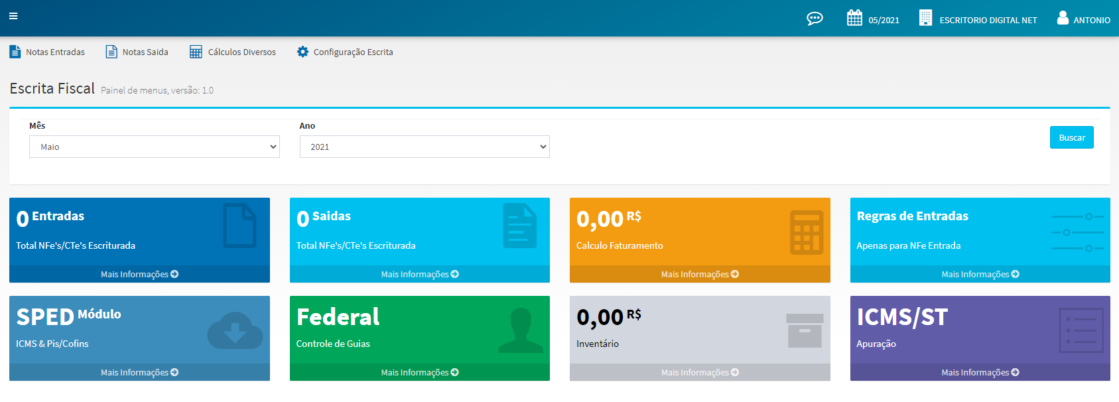
Task: Click the Escrita Fiscal page title
Action: coord(52,88)
